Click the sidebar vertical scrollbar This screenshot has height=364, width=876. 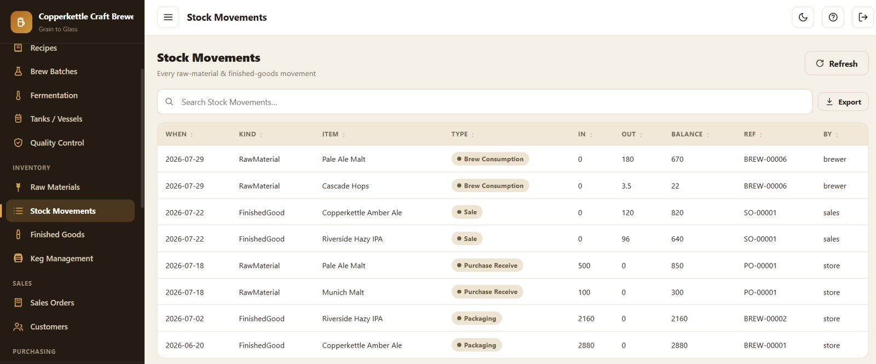point(142,138)
